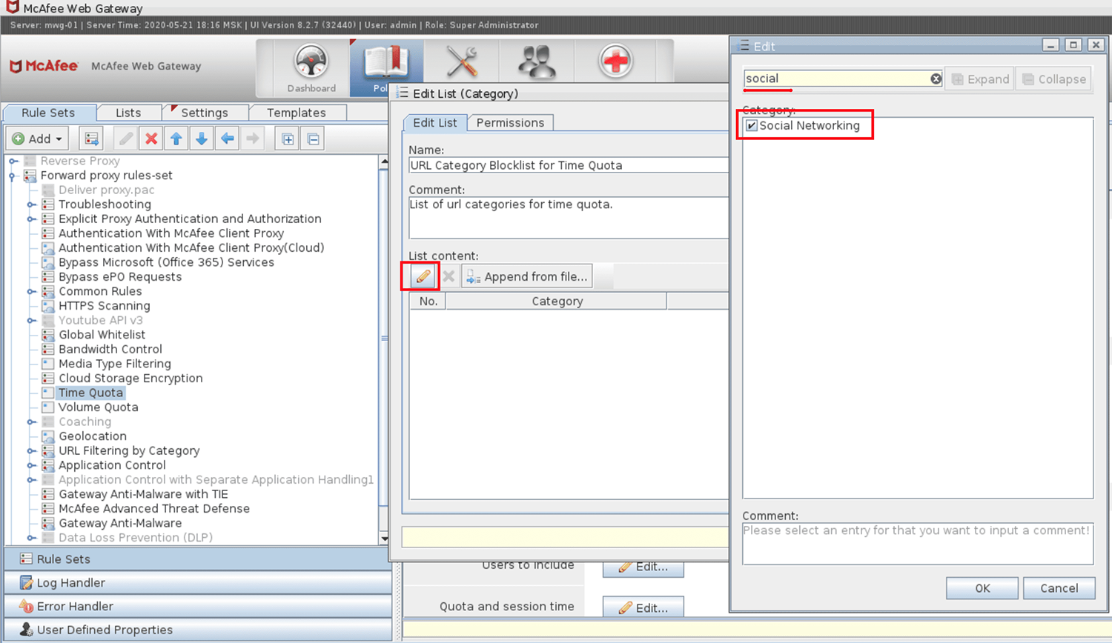Expand all rule sets with plus icon
The width and height of the screenshot is (1112, 643).
(x=288, y=139)
